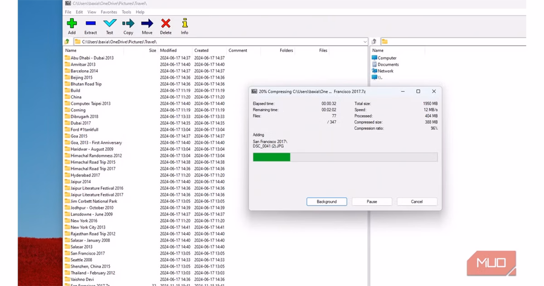The width and height of the screenshot is (544, 286).
Task: Click the left panel address path field
Action: [220, 42]
